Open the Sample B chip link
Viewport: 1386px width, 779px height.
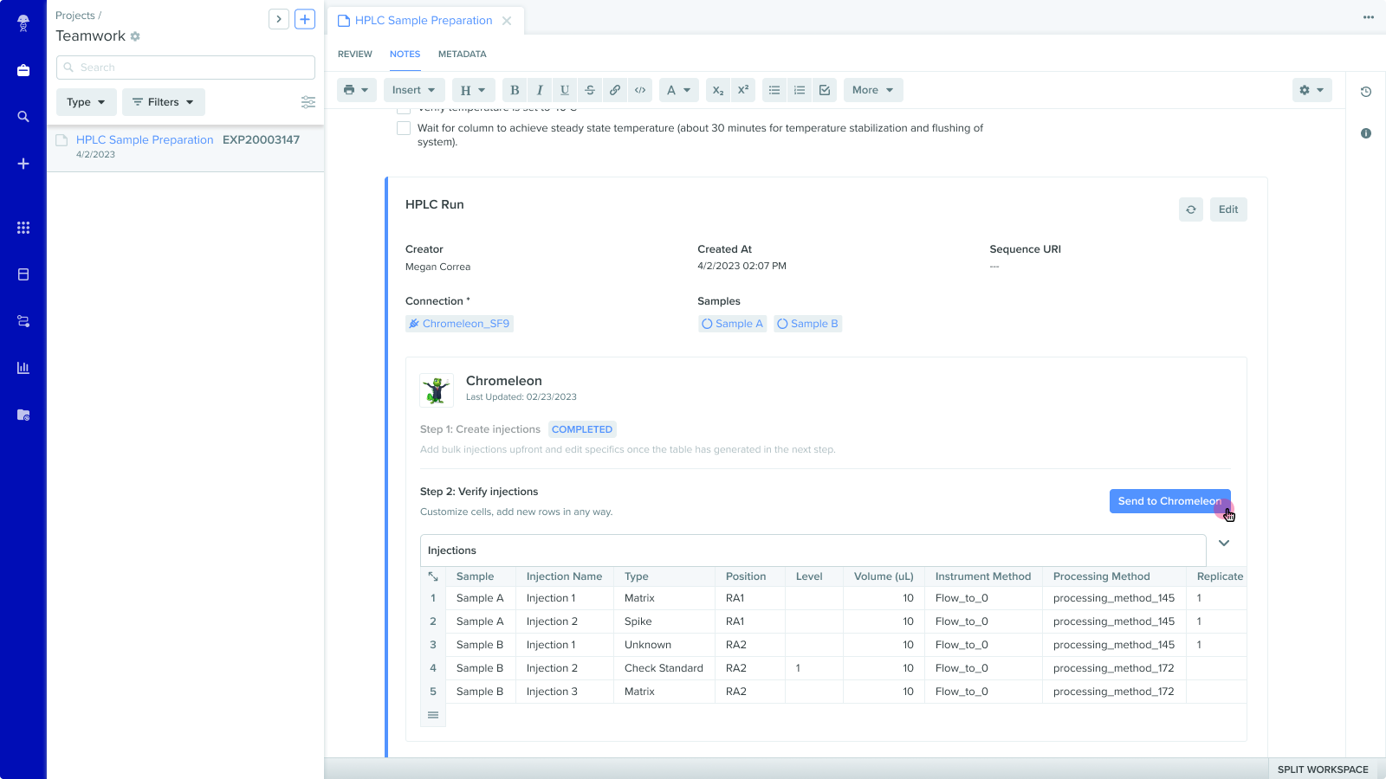pyautogui.click(x=808, y=324)
